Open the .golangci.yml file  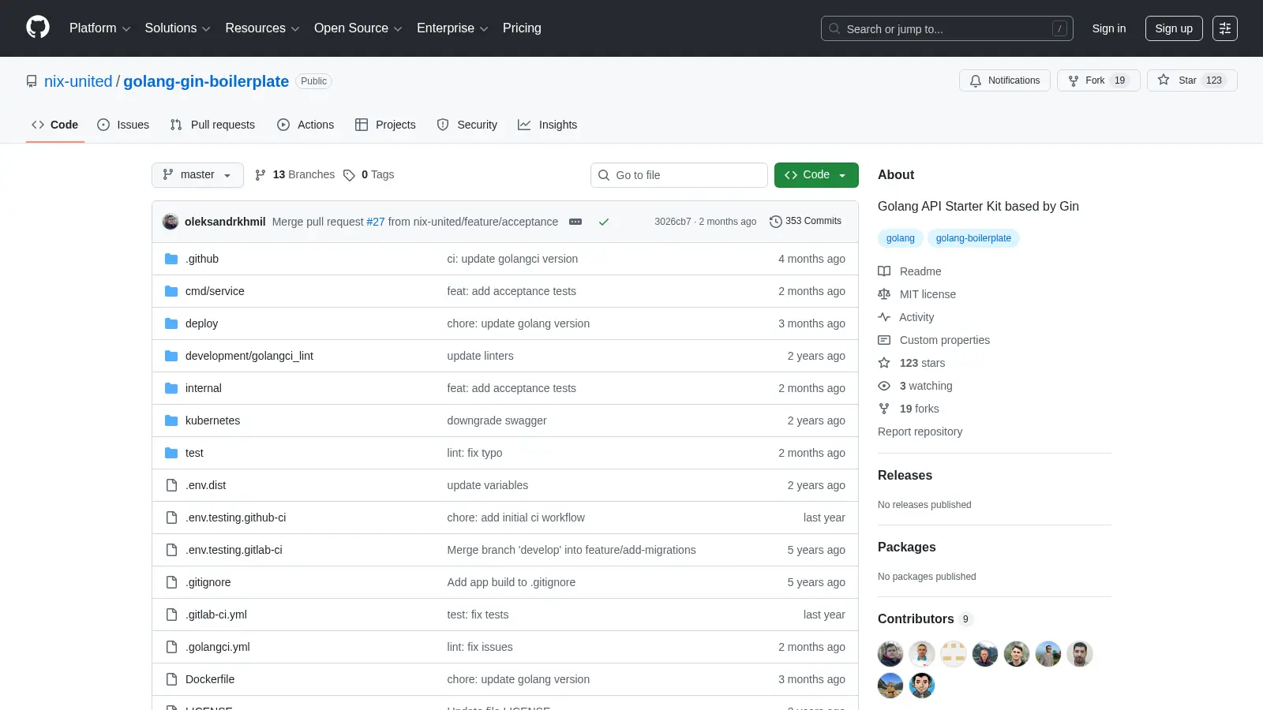218,647
